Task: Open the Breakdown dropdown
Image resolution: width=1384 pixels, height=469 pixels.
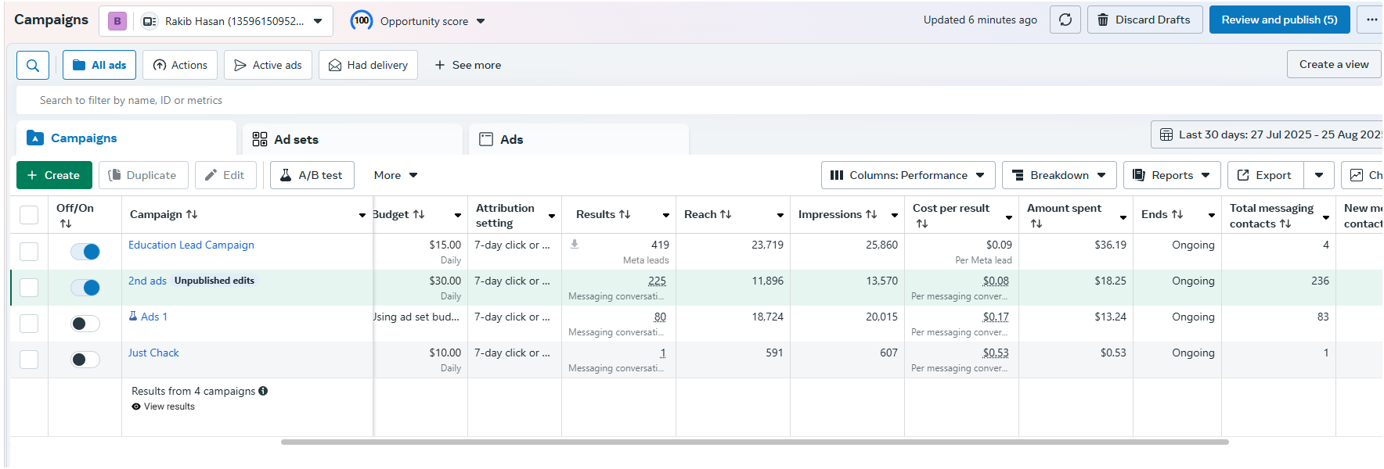Action: 1059,175
